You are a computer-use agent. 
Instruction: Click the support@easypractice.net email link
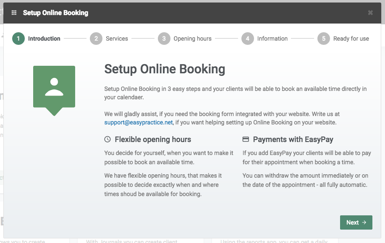(x=138, y=123)
